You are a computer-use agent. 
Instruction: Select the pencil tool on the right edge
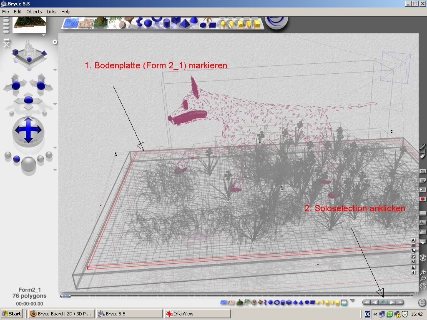[422, 147]
